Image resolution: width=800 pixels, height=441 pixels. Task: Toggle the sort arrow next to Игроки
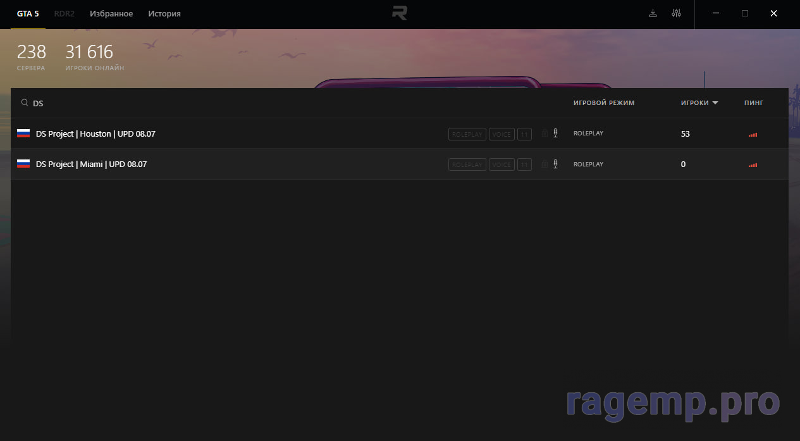pyautogui.click(x=715, y=103)
